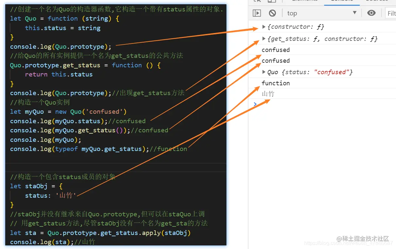The image size is (396, 249).
Task: Click the 'console.log(myQuo.get_status())' line
Action: pos(89,130)
